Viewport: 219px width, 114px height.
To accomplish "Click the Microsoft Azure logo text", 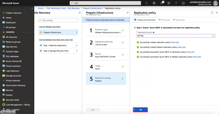I will coord(11,3).
